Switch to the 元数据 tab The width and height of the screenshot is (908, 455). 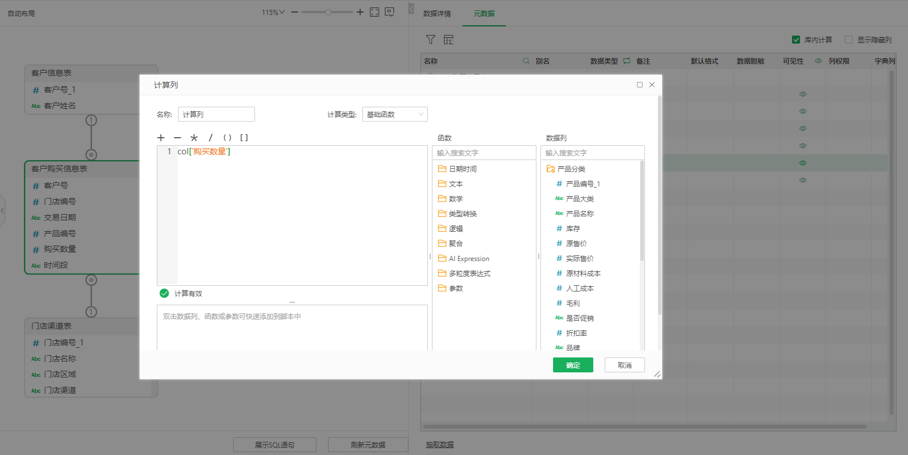tap(484, 13)
